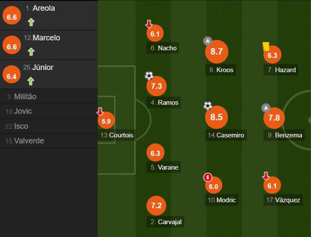311x237 pixels.
Task: Click Modric's red error badge icon
Action: [208, 178]
